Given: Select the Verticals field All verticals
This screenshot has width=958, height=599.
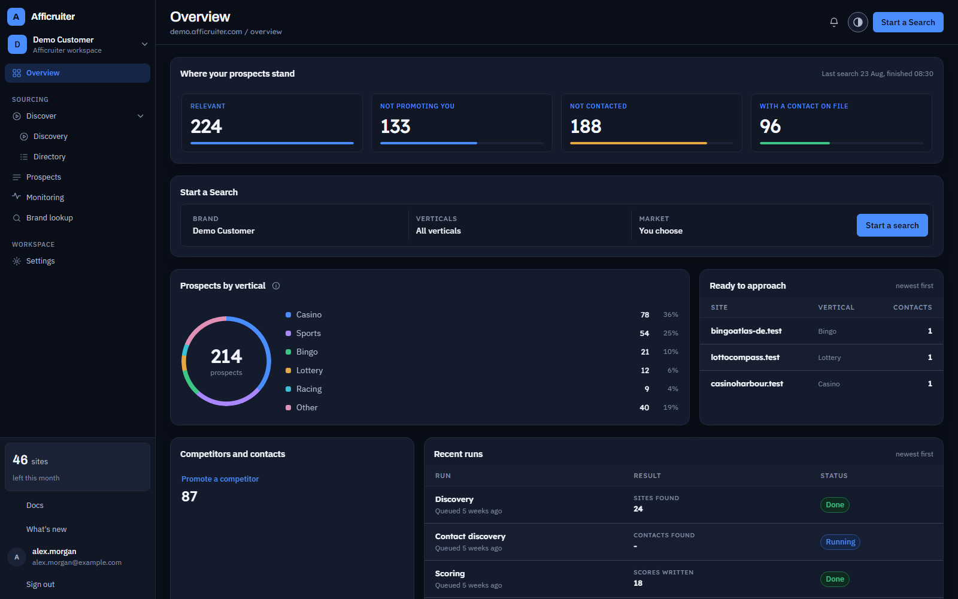Looking at the screenshot, I should click(519, 225).
